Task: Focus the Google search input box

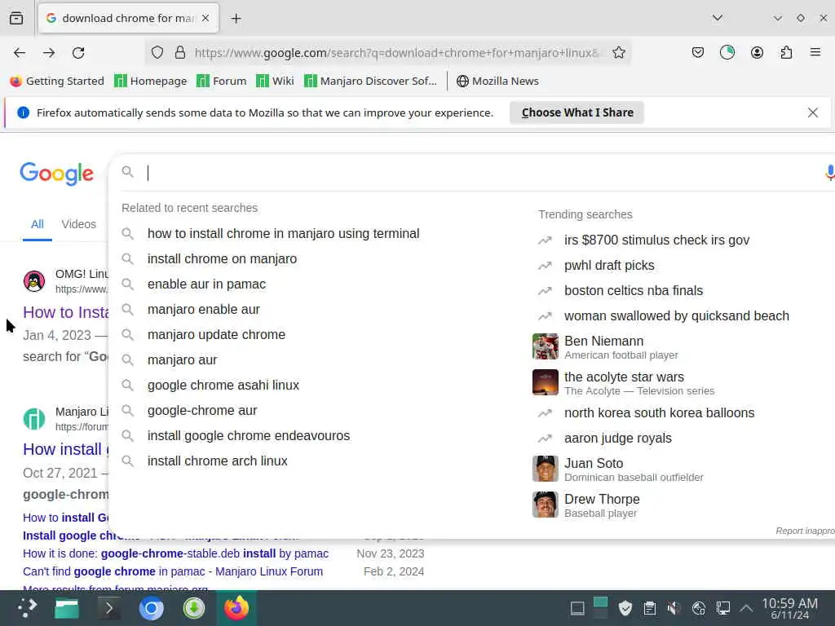Action: coord(479,173)
